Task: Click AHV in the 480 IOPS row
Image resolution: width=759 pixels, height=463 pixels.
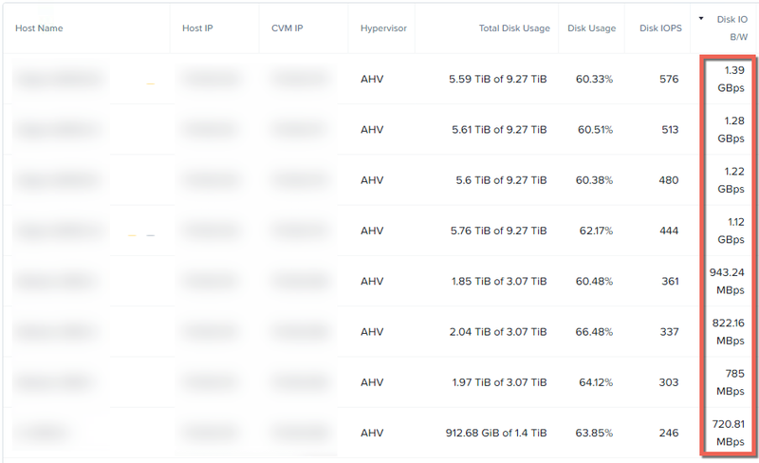Action: 372,180
